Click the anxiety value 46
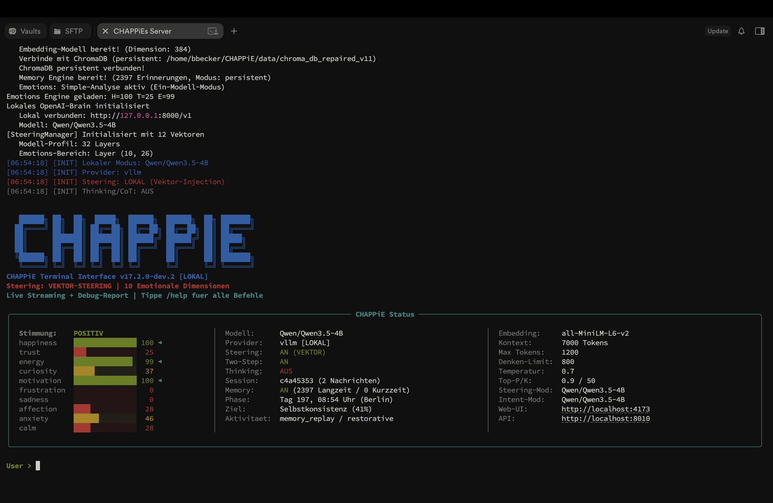This screenshot has height=503, width=773. pos(149,419)
